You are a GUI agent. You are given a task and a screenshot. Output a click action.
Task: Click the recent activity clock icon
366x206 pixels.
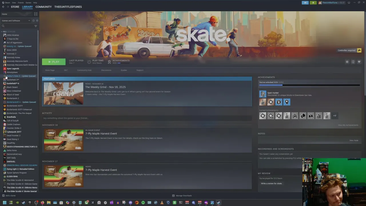(x=33, y=21)
